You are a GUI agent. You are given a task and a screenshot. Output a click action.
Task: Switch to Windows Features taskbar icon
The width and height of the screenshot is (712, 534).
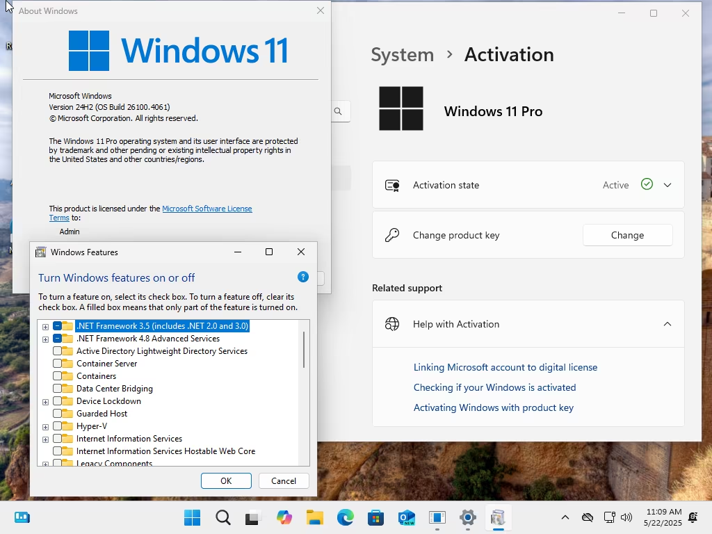pyautogui.click(x=498, y=517)
